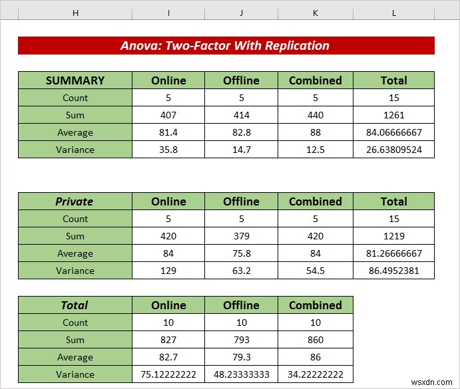The height and width of the screenshot is (389, 460).
Task: Select Total count 15 in SUMMARY table
Action: (393, 98)
